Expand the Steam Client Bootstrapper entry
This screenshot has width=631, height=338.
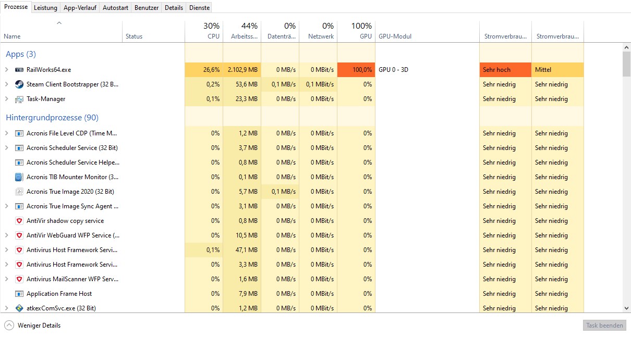[6, 84]
